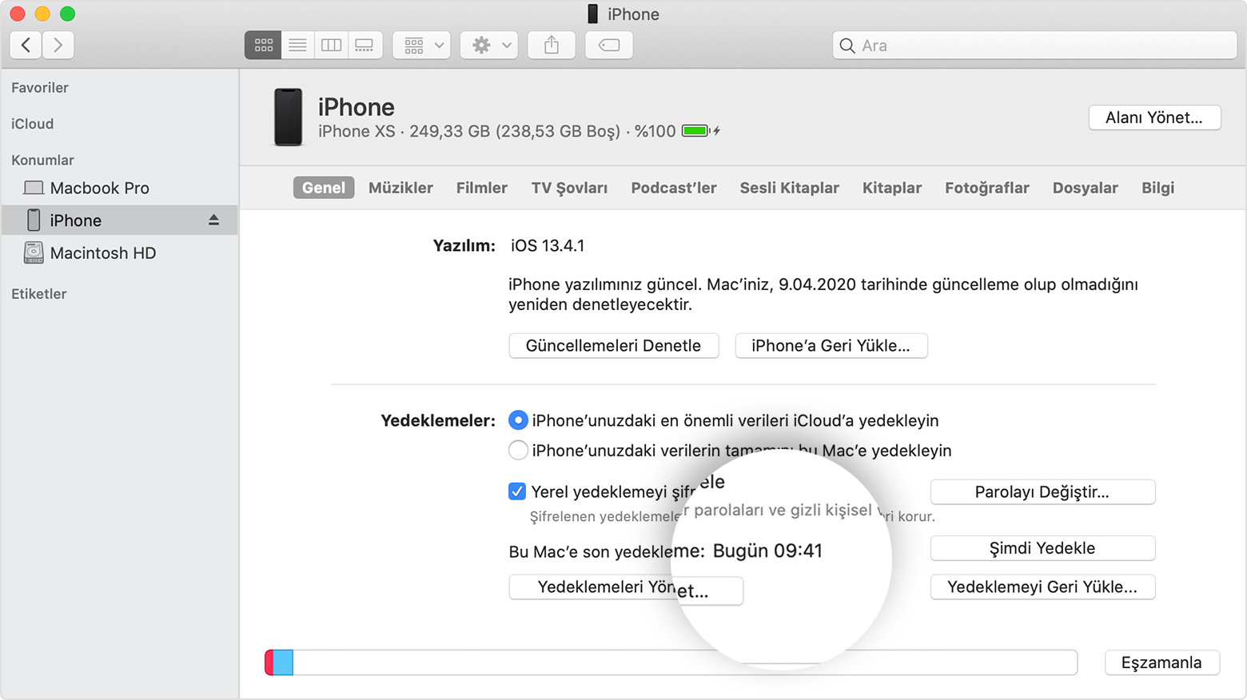Click the storage usage bar at the bottom
The image size is (1247, 700).
coord(671,662)
